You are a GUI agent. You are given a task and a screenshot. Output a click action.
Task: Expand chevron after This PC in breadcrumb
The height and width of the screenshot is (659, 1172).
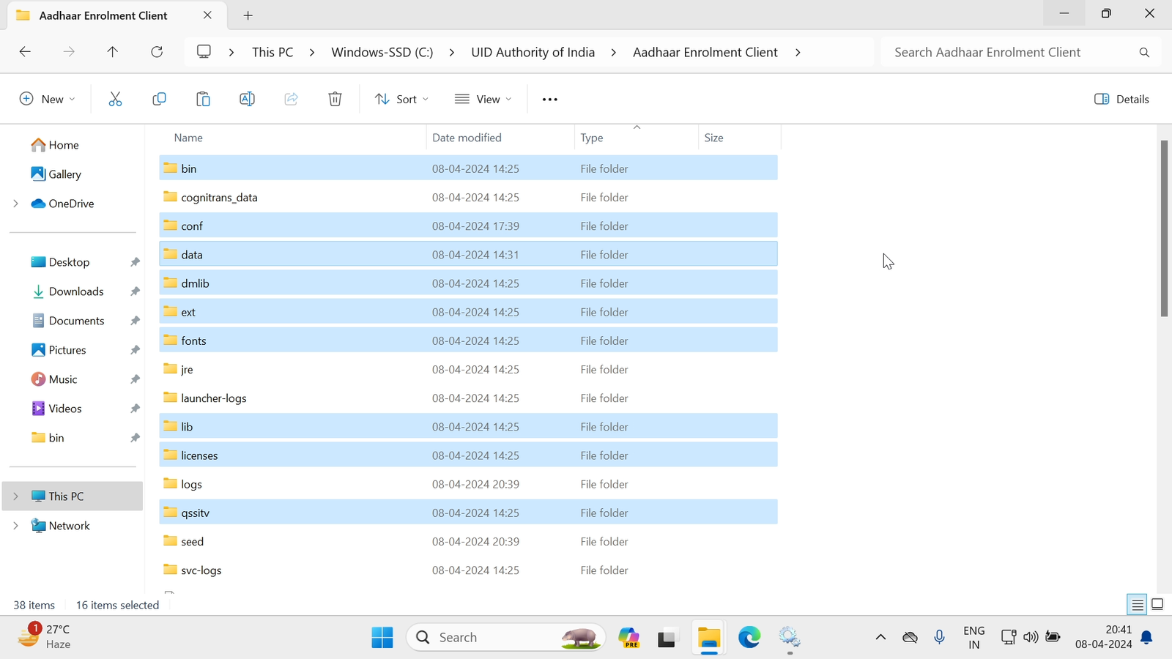tap(312, 52)
